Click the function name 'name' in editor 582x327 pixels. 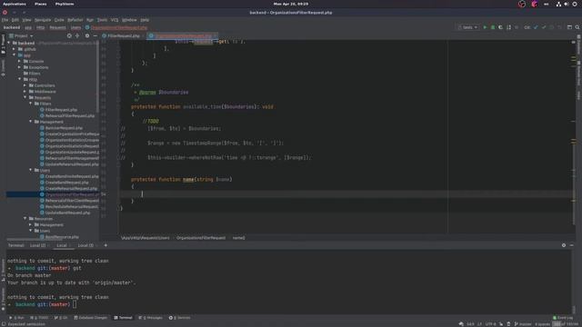coord(188,180)
